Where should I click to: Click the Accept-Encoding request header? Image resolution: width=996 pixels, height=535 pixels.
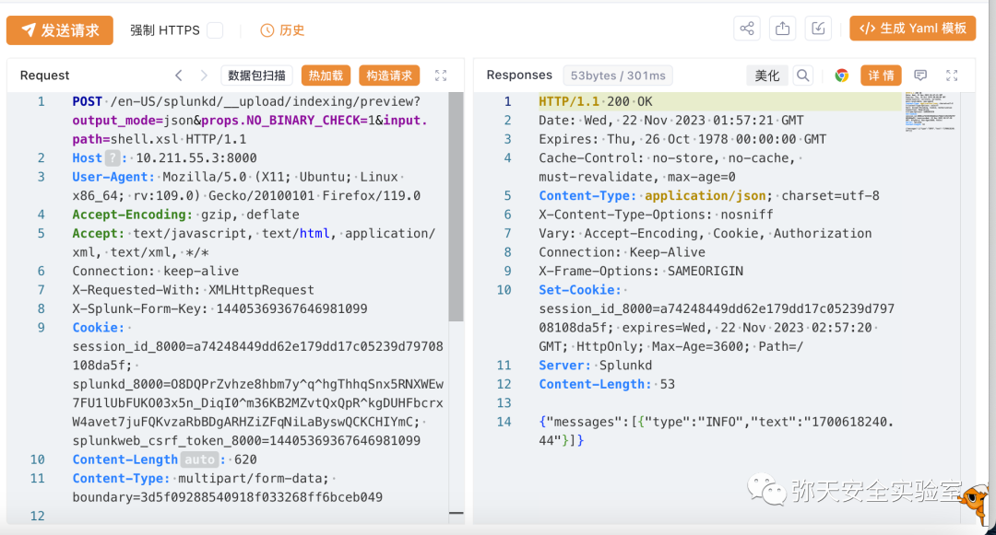[x=185, y=215]
